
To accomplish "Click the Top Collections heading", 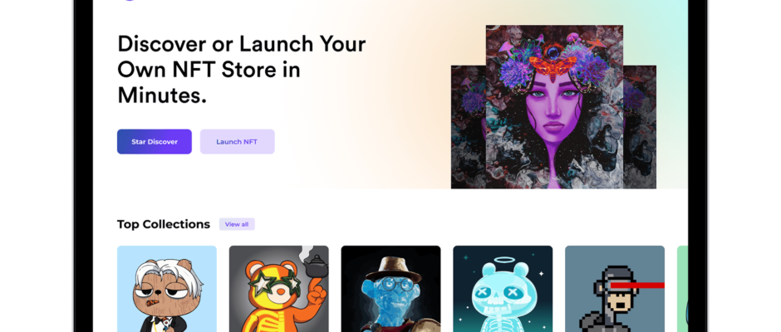I will (x=164, y=224).
